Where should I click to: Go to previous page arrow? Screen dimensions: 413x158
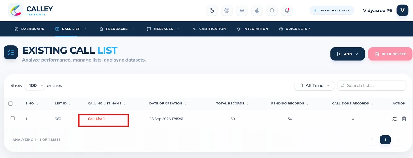tap(372, 140)
